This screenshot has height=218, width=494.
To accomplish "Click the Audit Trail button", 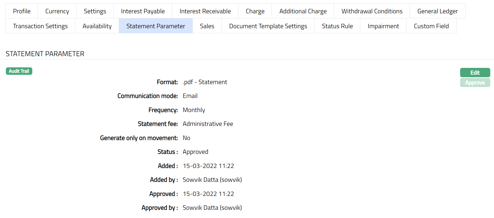I will [x=19, y=71].
